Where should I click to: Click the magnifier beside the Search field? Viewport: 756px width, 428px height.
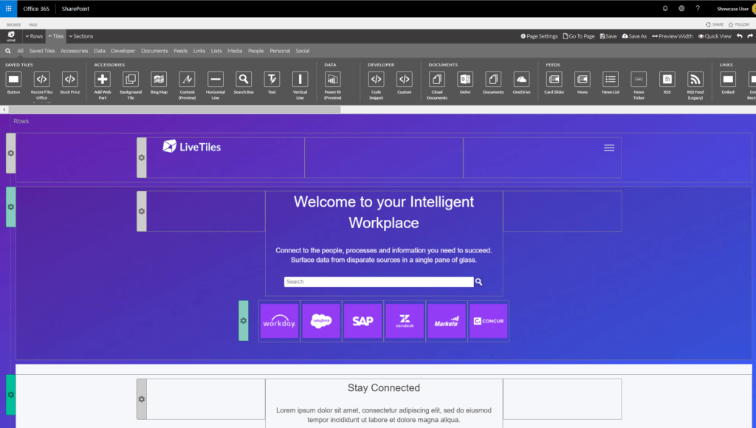click(478, 282)
